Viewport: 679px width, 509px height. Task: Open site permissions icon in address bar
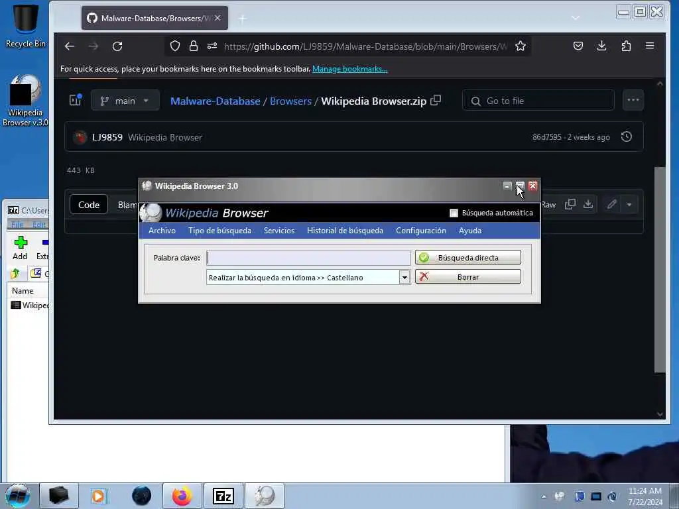point(212,46)
